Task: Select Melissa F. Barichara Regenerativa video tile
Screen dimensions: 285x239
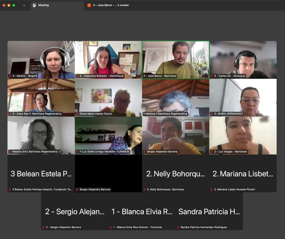Action: (176, 97)
